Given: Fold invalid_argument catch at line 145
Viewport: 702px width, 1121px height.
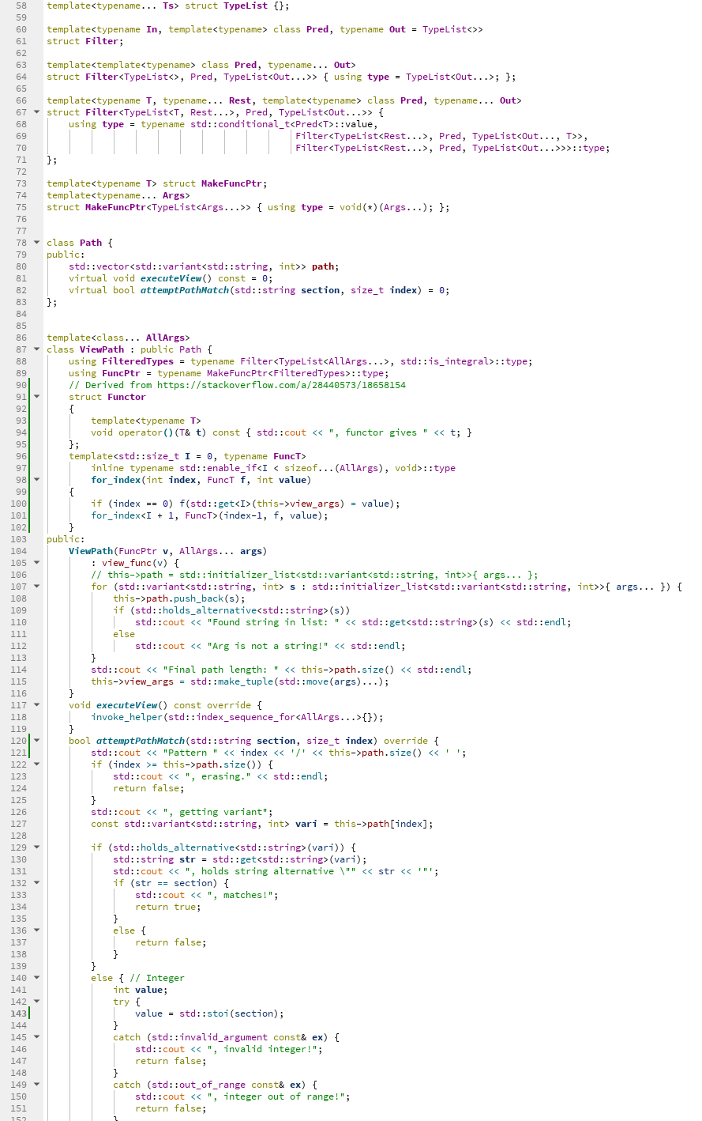Looking at the screenshot, I should 36,1037.
